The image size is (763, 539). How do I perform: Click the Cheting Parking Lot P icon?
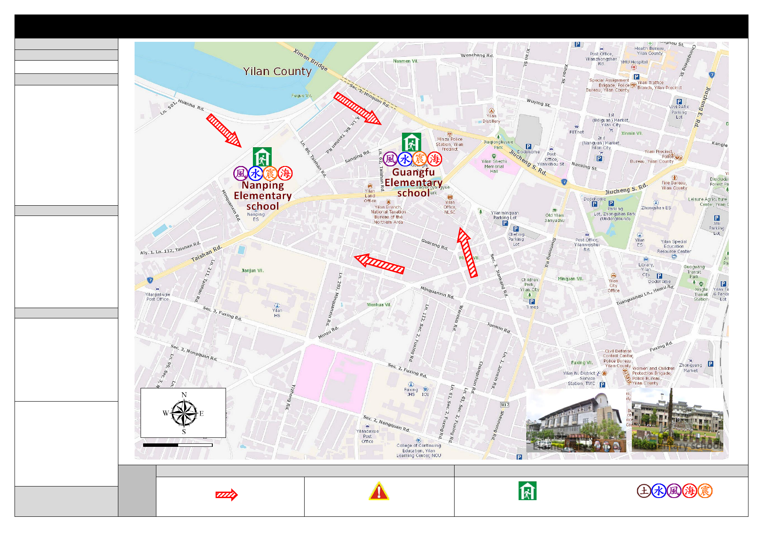[x=516, y=229]
